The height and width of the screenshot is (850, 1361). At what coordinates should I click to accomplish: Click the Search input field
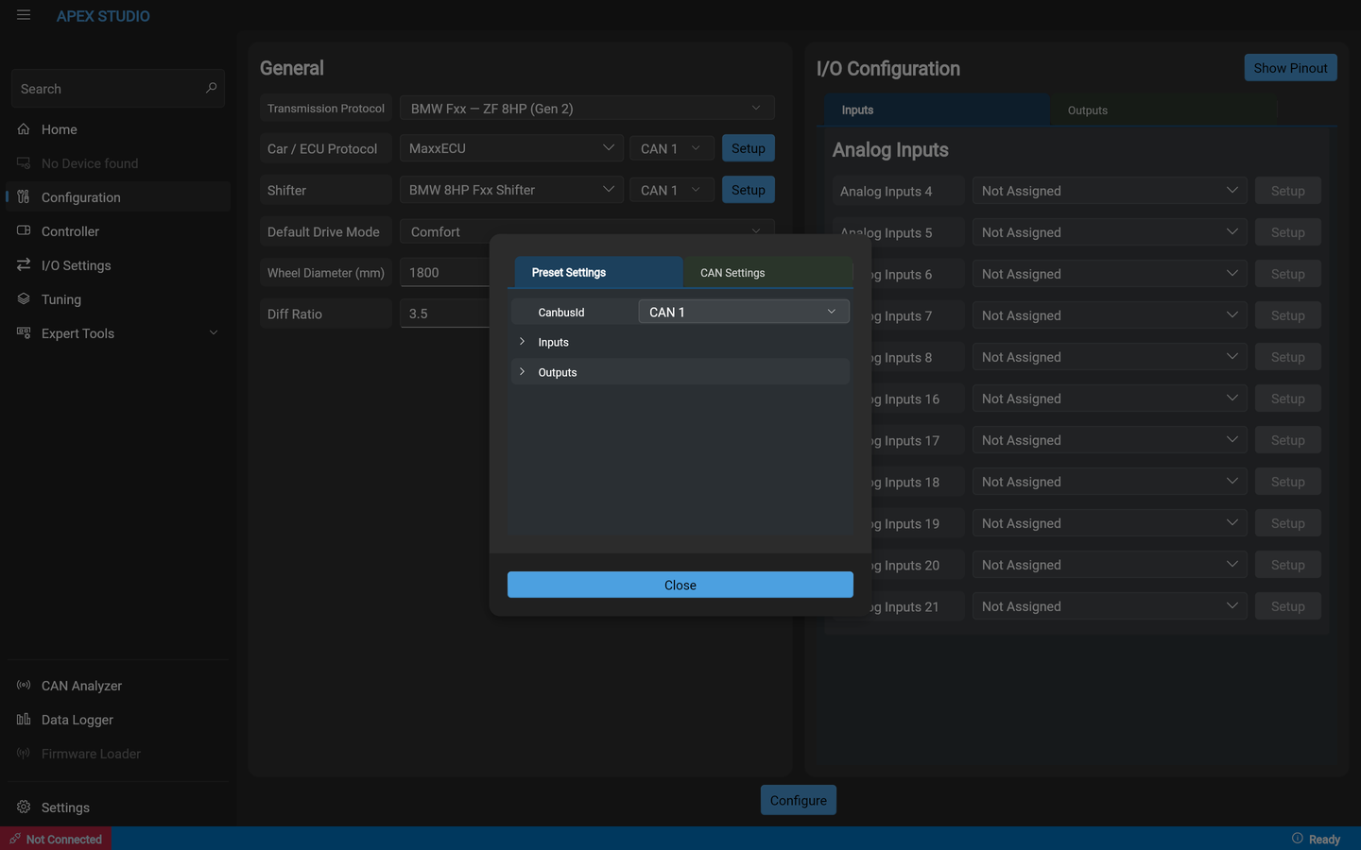(118, 88)
